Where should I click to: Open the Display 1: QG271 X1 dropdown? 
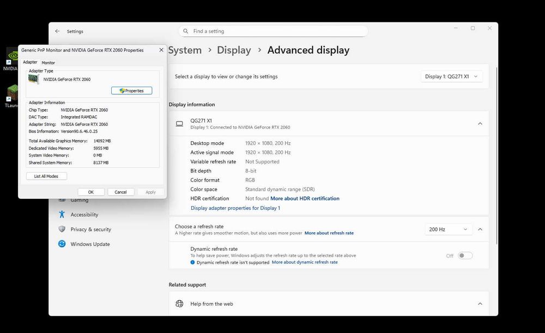tap(451, 76)
